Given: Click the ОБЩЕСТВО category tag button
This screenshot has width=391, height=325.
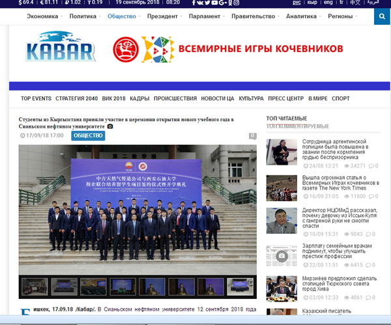Looking at the screenshot, I should point(86,135).
